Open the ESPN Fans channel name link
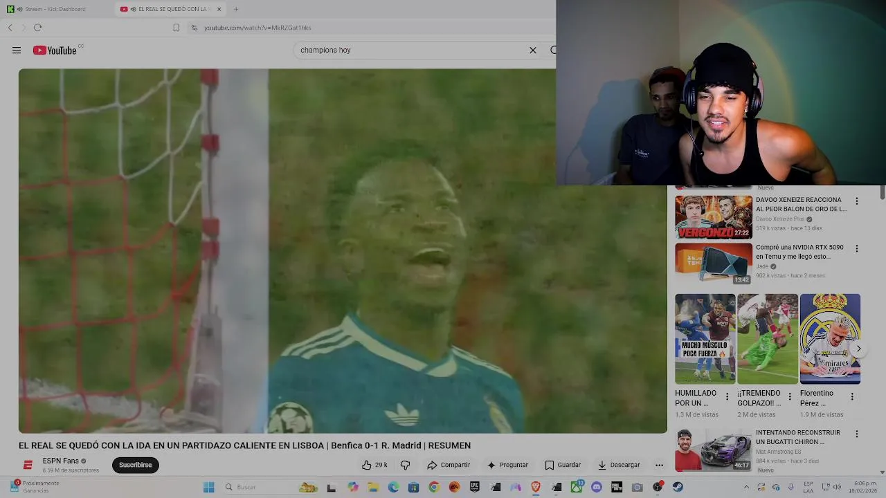Viewport: 886px width, 498px height. [61, 461]
